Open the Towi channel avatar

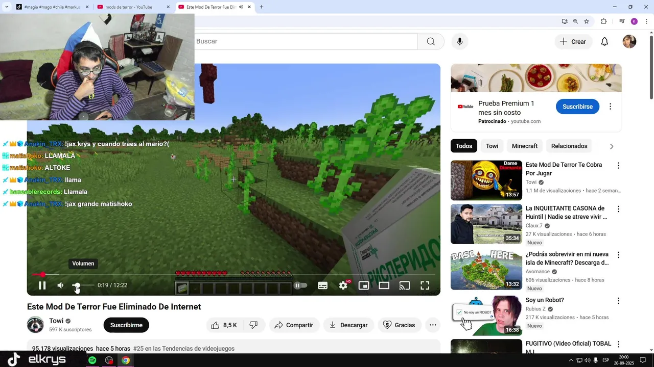point(35,325)
